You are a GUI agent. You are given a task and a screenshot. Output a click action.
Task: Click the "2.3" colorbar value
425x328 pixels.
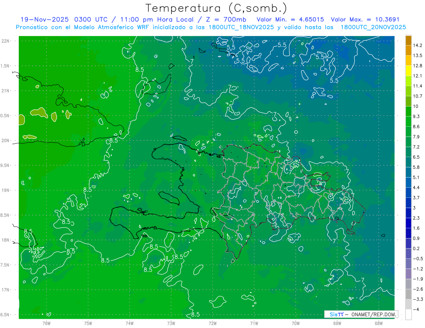[416, 218]
